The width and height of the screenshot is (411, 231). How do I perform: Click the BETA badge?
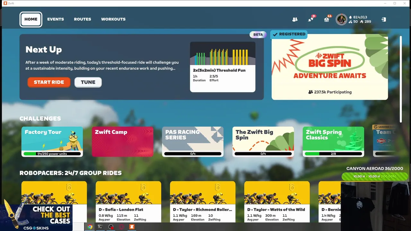click(258, 34)
